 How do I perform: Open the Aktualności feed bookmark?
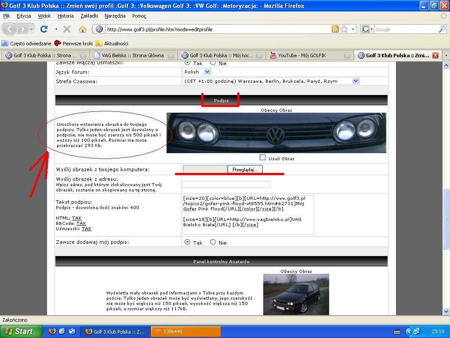(112, 44)
